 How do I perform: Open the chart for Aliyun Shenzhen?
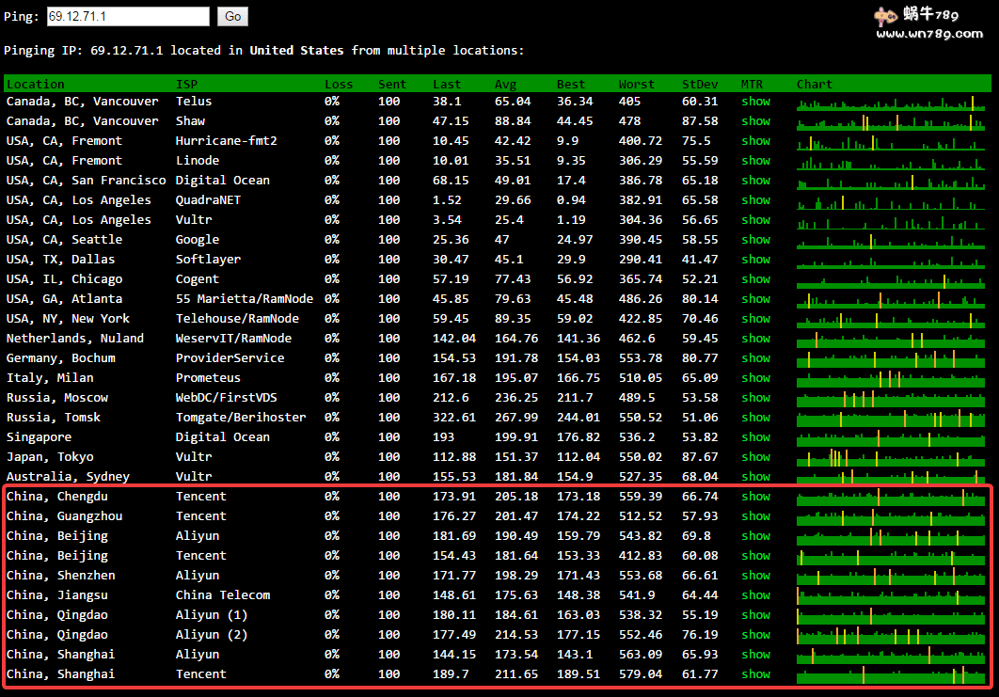pyautogui.click(x=890, y=575)
